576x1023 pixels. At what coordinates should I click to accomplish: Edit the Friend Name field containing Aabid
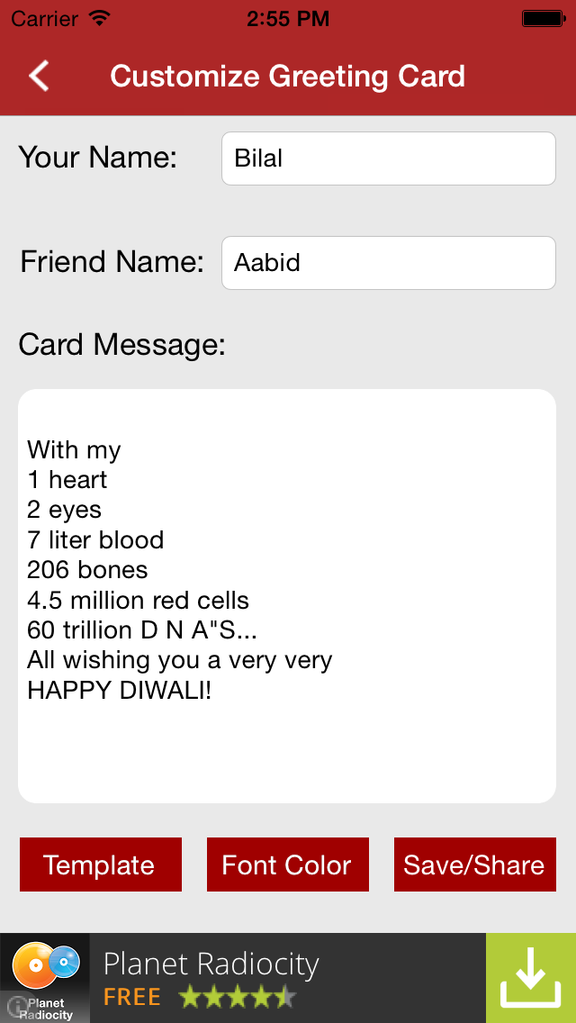388,263
